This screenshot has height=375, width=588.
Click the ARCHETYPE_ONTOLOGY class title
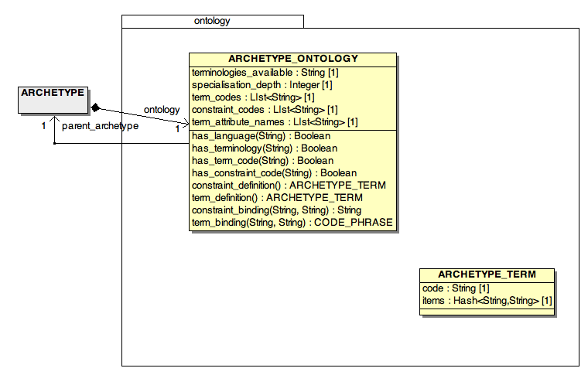click(293, 59)
